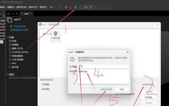The height and width of the screenshot is (106, 169).
Task: Open the 选项卡(T) menu
Action: [33, 7]
